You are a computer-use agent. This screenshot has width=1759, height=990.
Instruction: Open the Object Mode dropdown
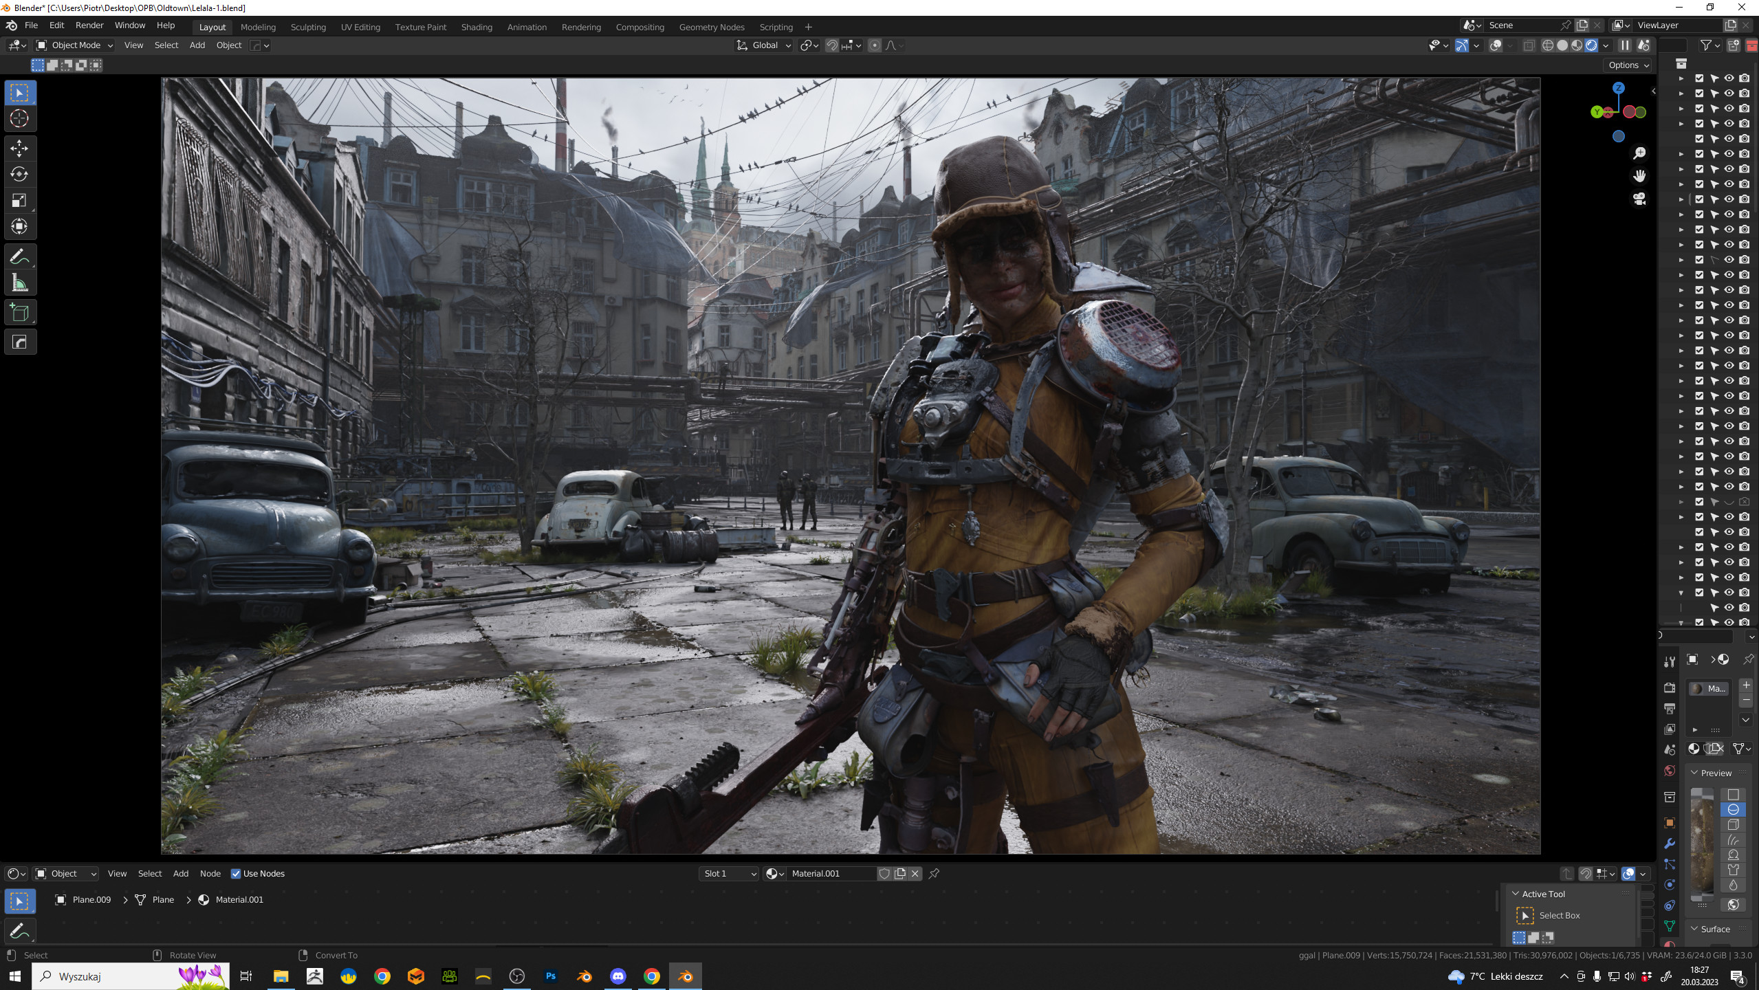pyautogui.click(x=74, y=45)
